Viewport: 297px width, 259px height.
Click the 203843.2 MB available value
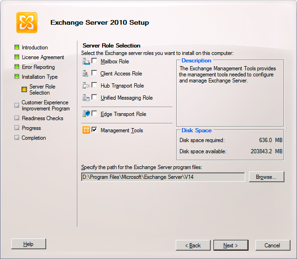coord(267,151)
